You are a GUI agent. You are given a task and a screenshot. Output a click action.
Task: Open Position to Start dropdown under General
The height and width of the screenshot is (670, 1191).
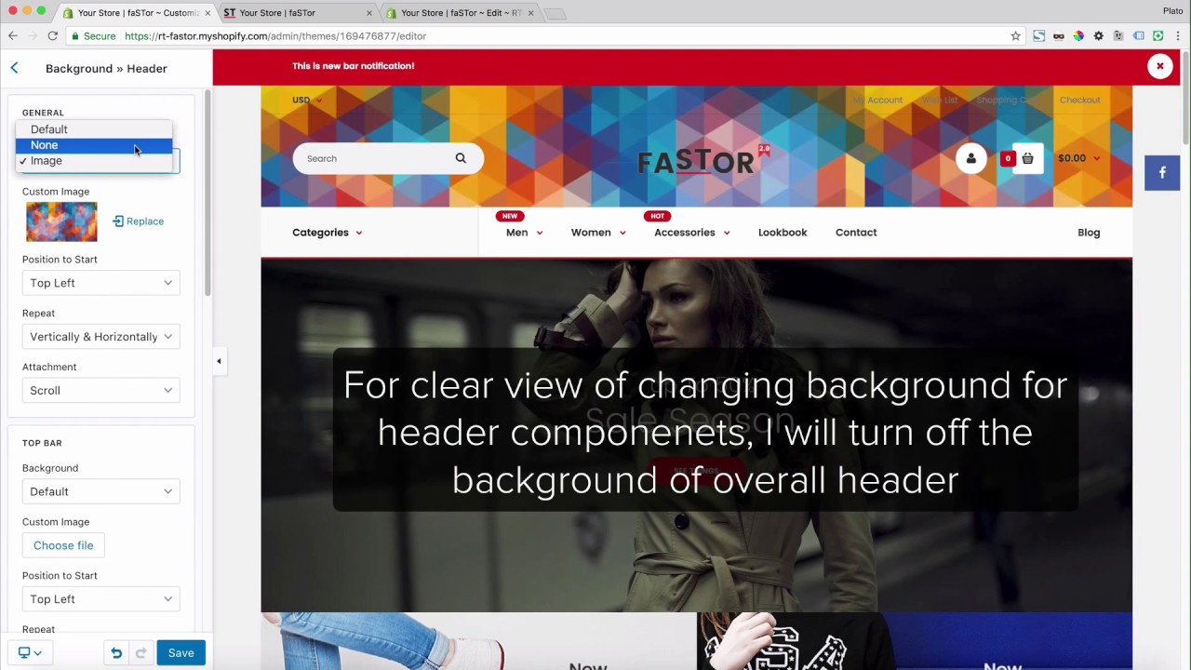100,283
